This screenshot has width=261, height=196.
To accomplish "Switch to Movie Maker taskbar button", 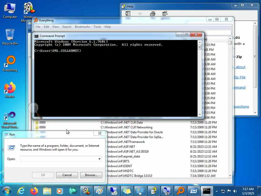I will coord(86,191).
